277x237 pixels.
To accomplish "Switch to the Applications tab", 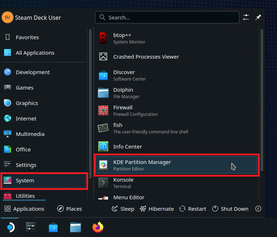I will click(x=24, y=209).
